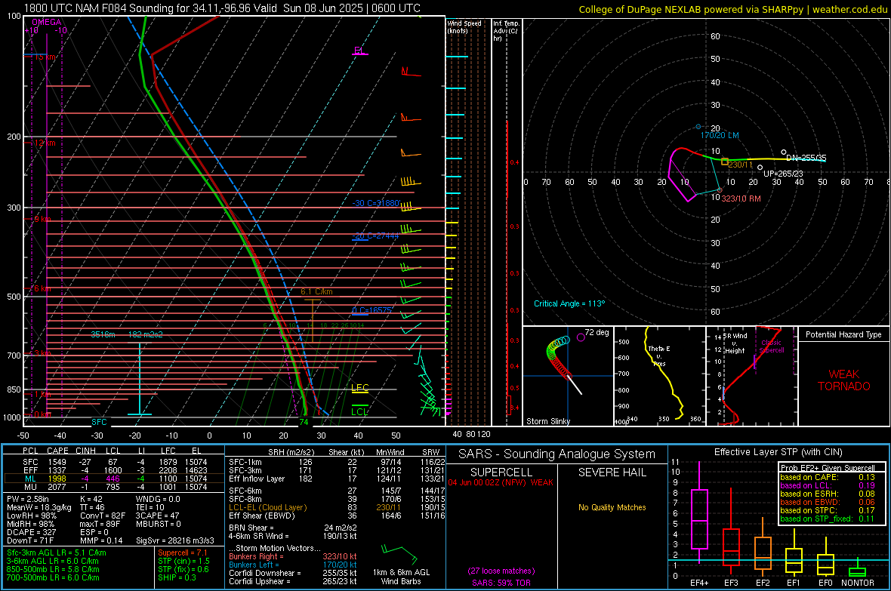
Task: Select the highlighted ML parcel row
Action: click(x=114, y=479)
